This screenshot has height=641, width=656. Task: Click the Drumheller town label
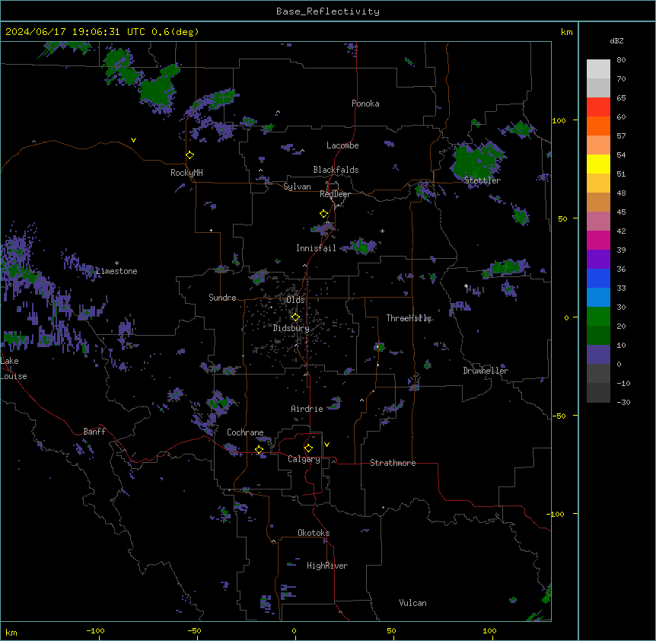coord(486,371)
